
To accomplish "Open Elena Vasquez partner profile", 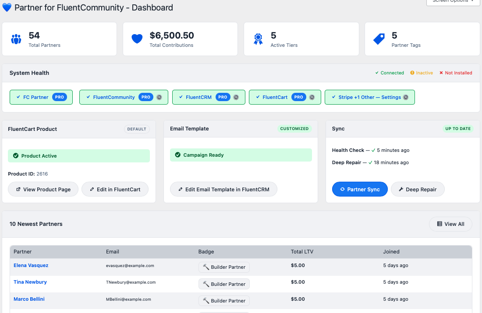I will tap(31, 265).
